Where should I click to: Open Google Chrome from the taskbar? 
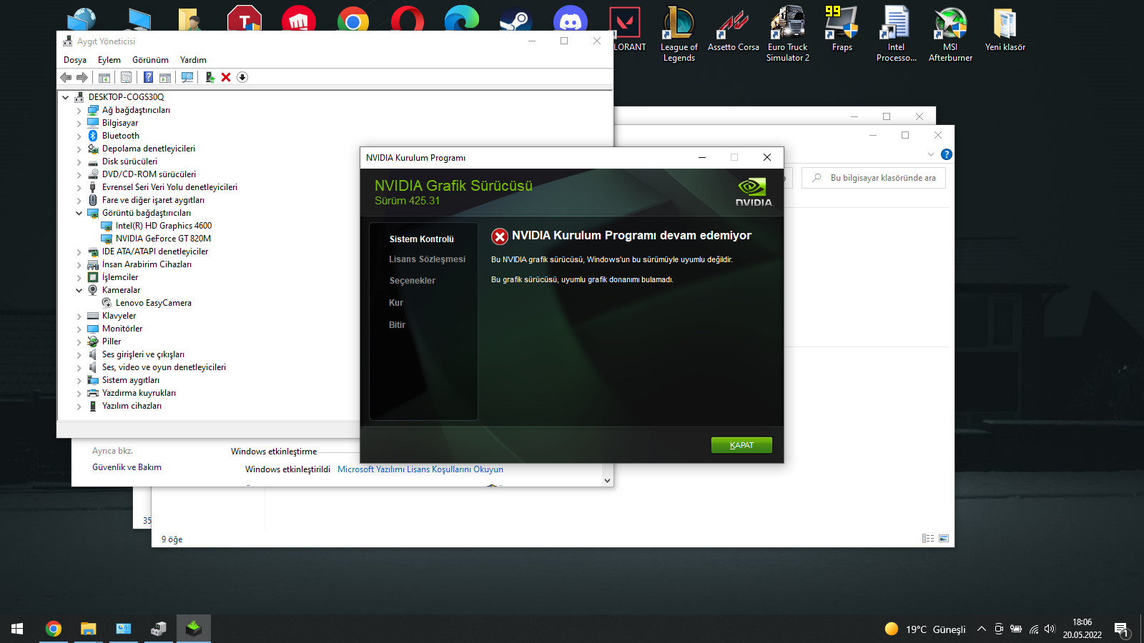pyautogui.click(x=54, y=629)
